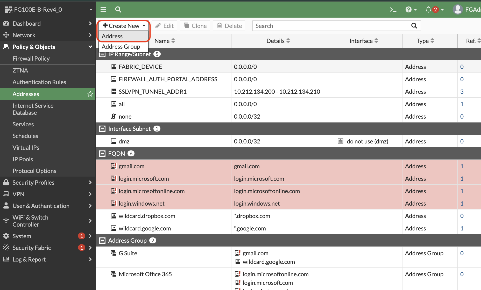Select the SSLVPN_TUNNEL_ADDR1 range icon
Screen dimensions: 481x290
(114, 91)
